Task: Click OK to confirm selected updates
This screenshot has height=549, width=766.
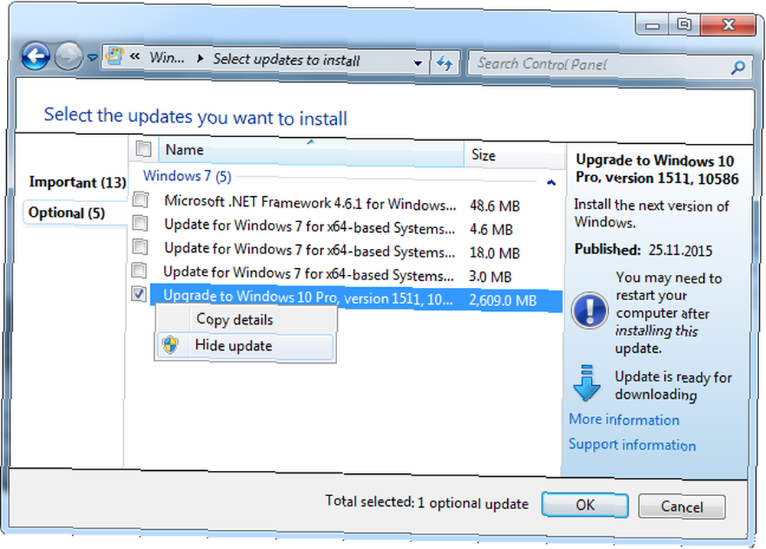Action: pyautogui.click(x=584, y=505)
